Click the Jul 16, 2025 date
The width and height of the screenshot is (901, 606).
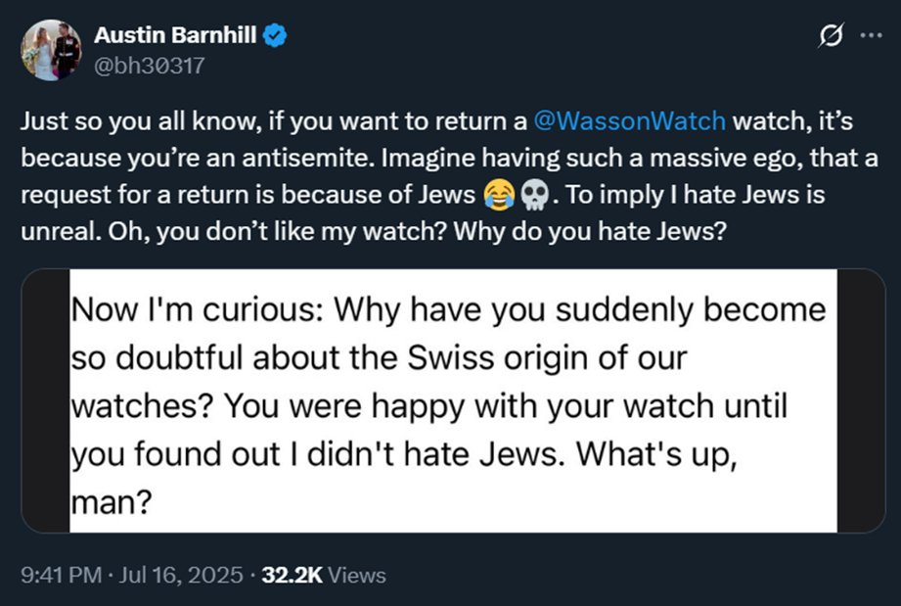click(x=180, y=576)
